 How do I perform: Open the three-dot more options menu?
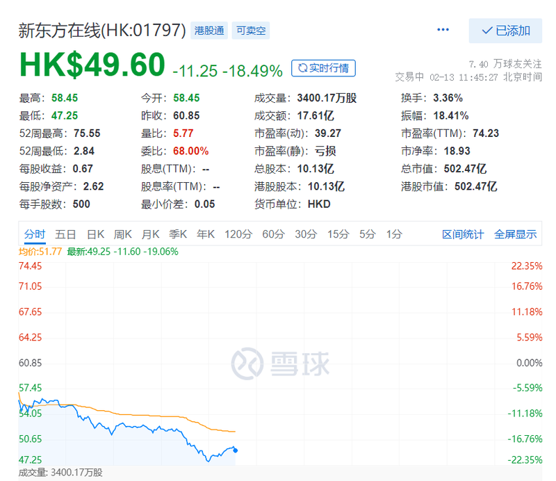tap(443, 30)
